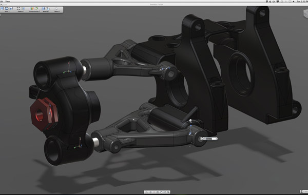Click the Select cursor tool icon
Viewport: 308px width, 195px height.
57,9
